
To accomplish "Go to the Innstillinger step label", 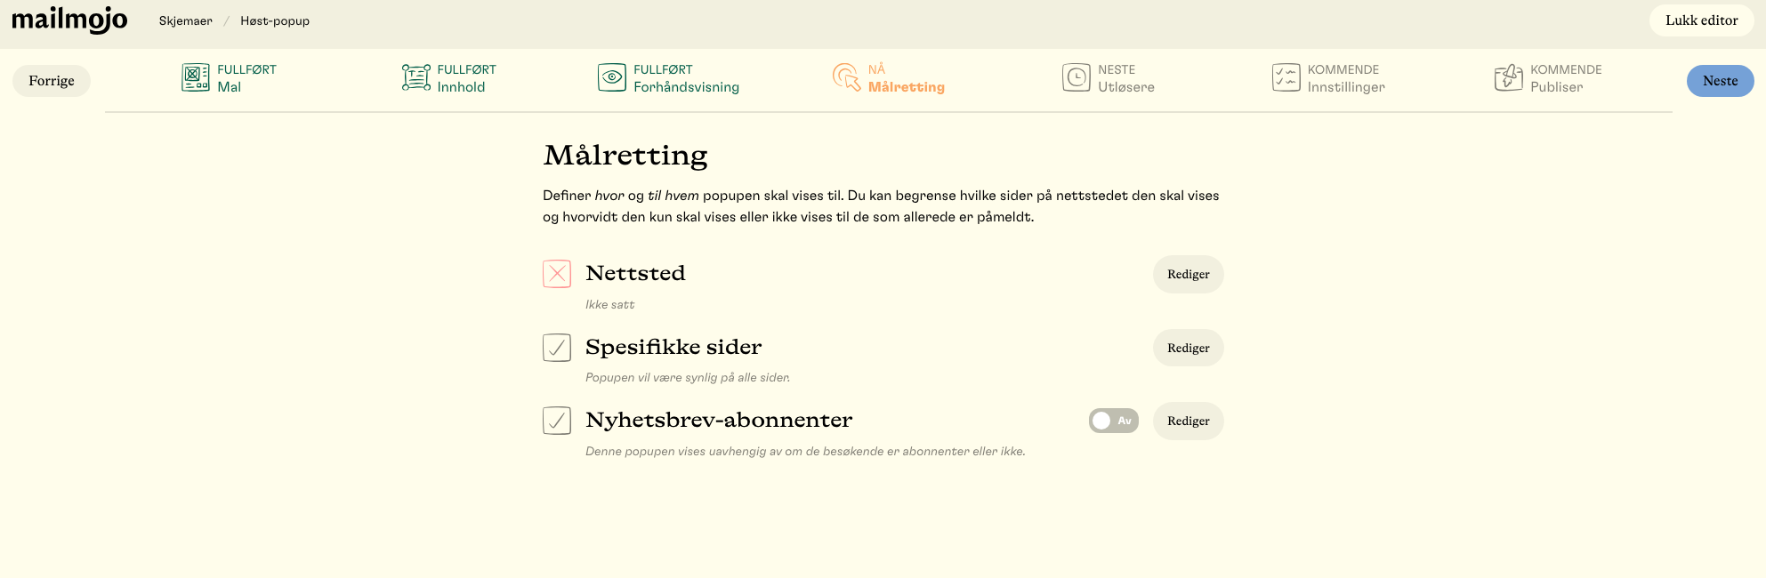I will (x=1346, y=87).
